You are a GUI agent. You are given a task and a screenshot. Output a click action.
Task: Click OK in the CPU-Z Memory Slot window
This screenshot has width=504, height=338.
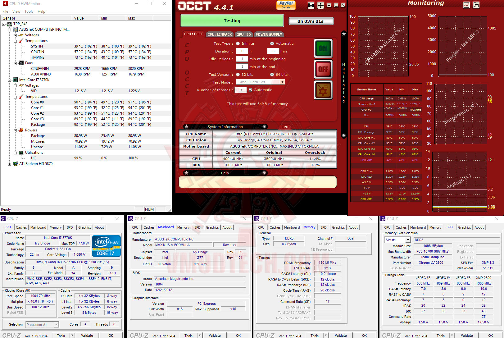(490, 336)
